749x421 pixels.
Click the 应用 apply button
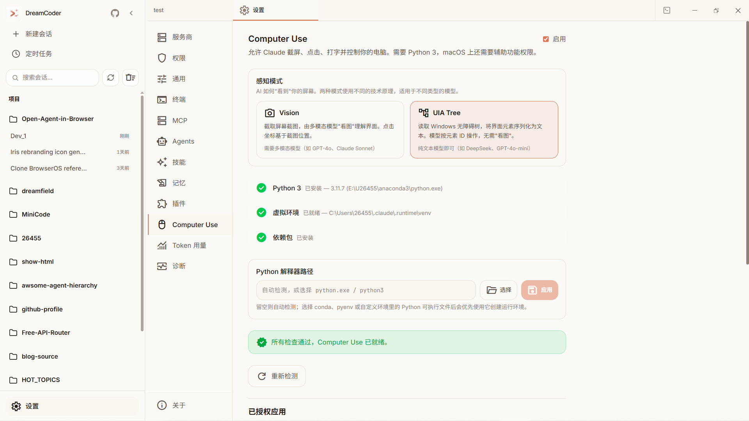pos(540,290)
